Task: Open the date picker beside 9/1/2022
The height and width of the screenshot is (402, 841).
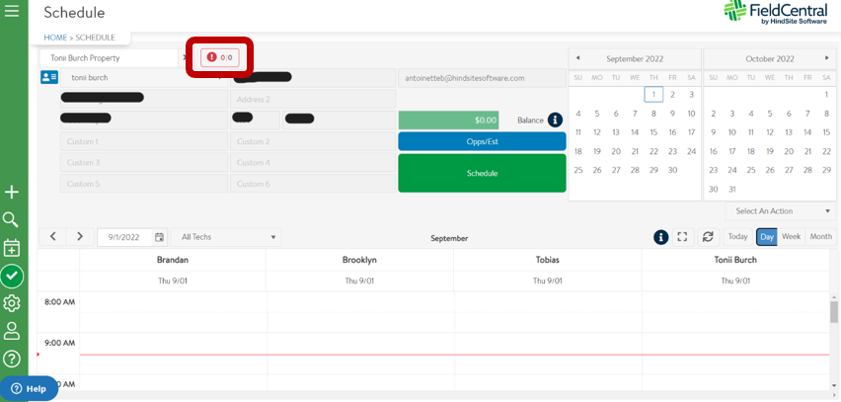Action: (x=159, y=237)
